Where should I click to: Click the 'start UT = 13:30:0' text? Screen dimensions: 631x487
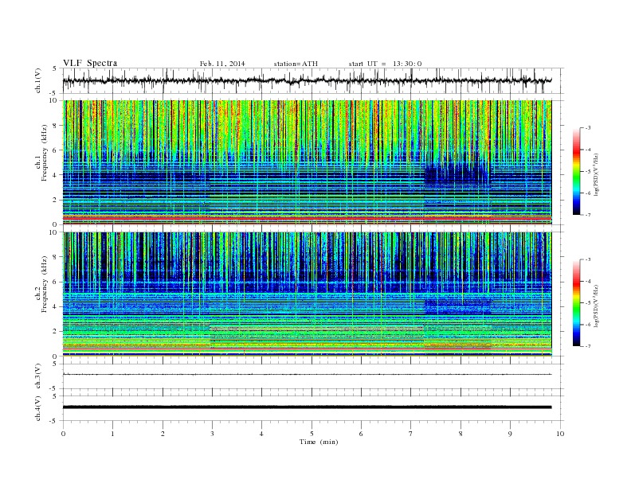385,64
